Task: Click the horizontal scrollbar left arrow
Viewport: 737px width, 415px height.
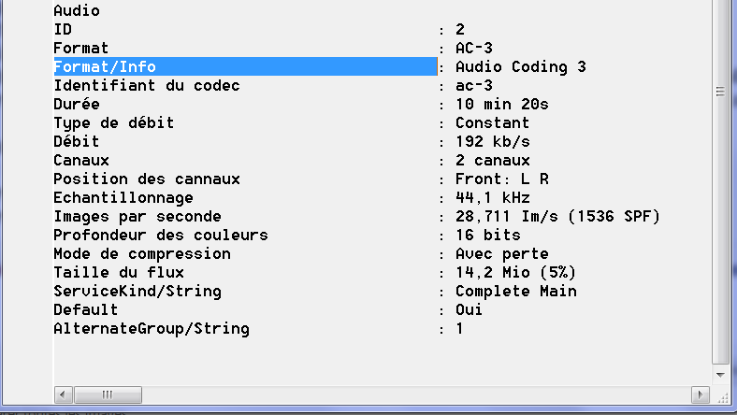Action: 63,394
